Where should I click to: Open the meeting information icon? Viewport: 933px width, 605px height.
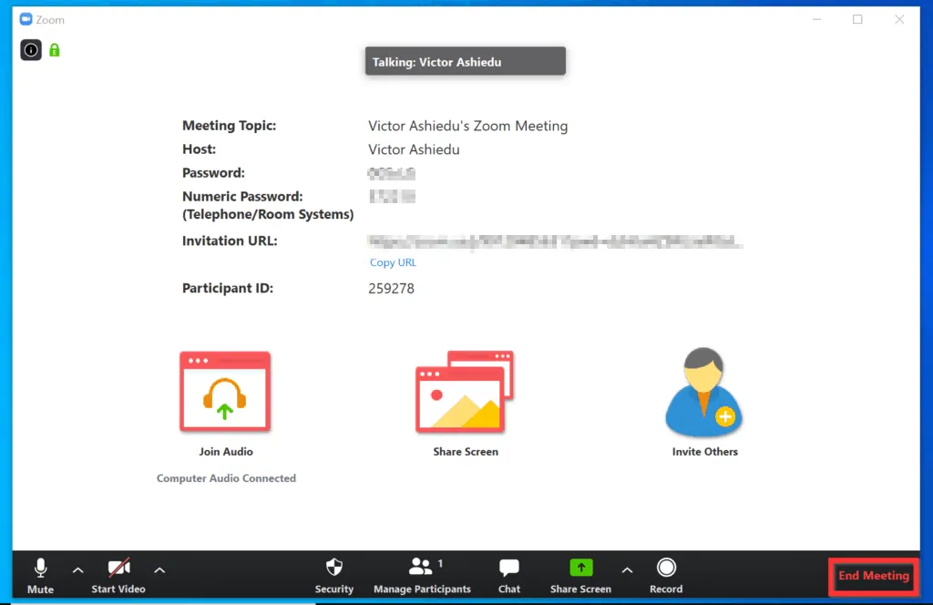point(31,50)
